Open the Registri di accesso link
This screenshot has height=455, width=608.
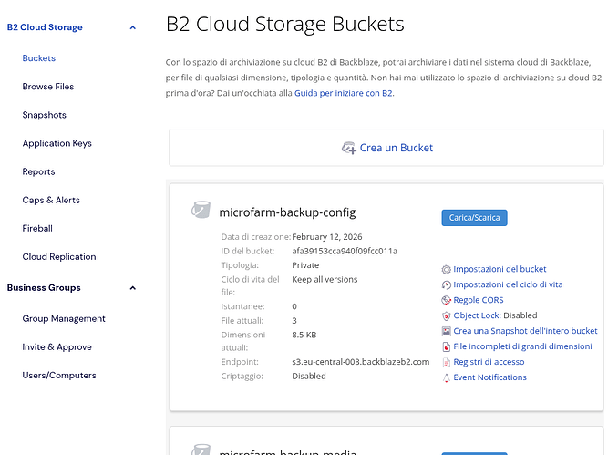click(x=489, y=362)
